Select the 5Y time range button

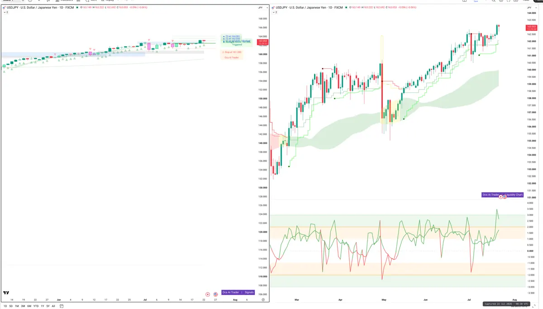[48, 306]
